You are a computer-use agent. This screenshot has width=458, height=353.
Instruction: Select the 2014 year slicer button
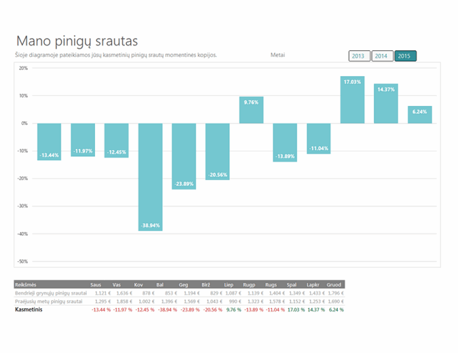pos(381,56)
